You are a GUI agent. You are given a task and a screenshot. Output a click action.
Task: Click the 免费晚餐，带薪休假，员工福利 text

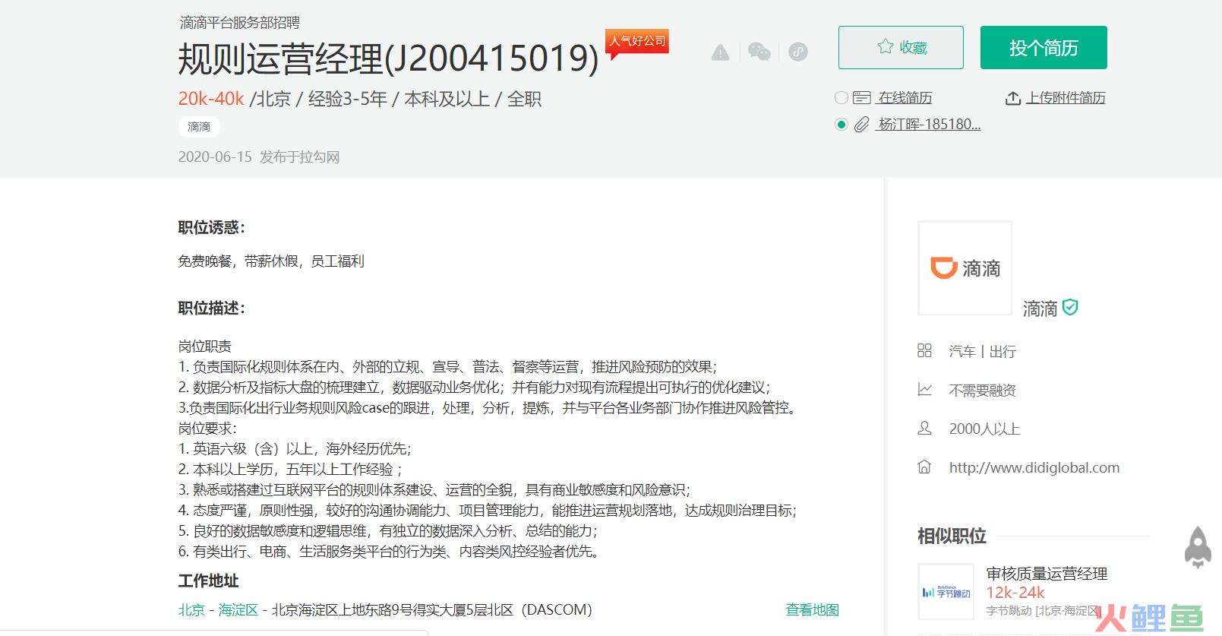[271, 261]
